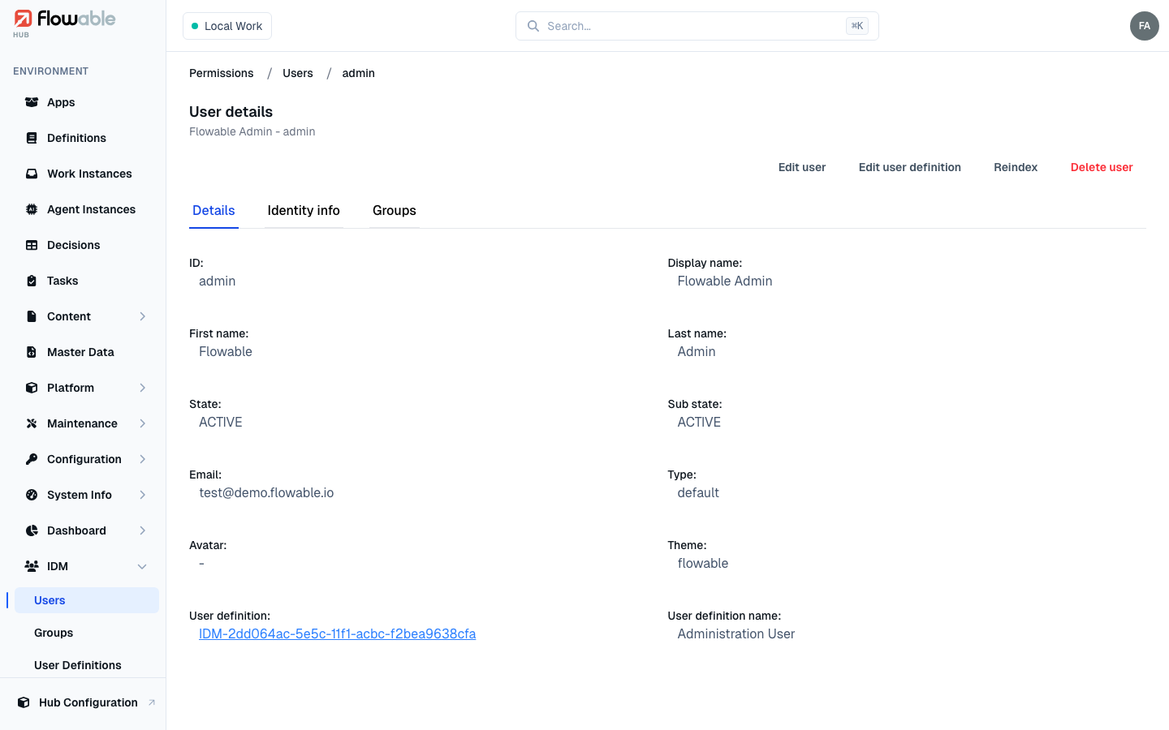1169x730 pixels.
Task: Click the Apps box icon
Action: click(x=32, y=102)
